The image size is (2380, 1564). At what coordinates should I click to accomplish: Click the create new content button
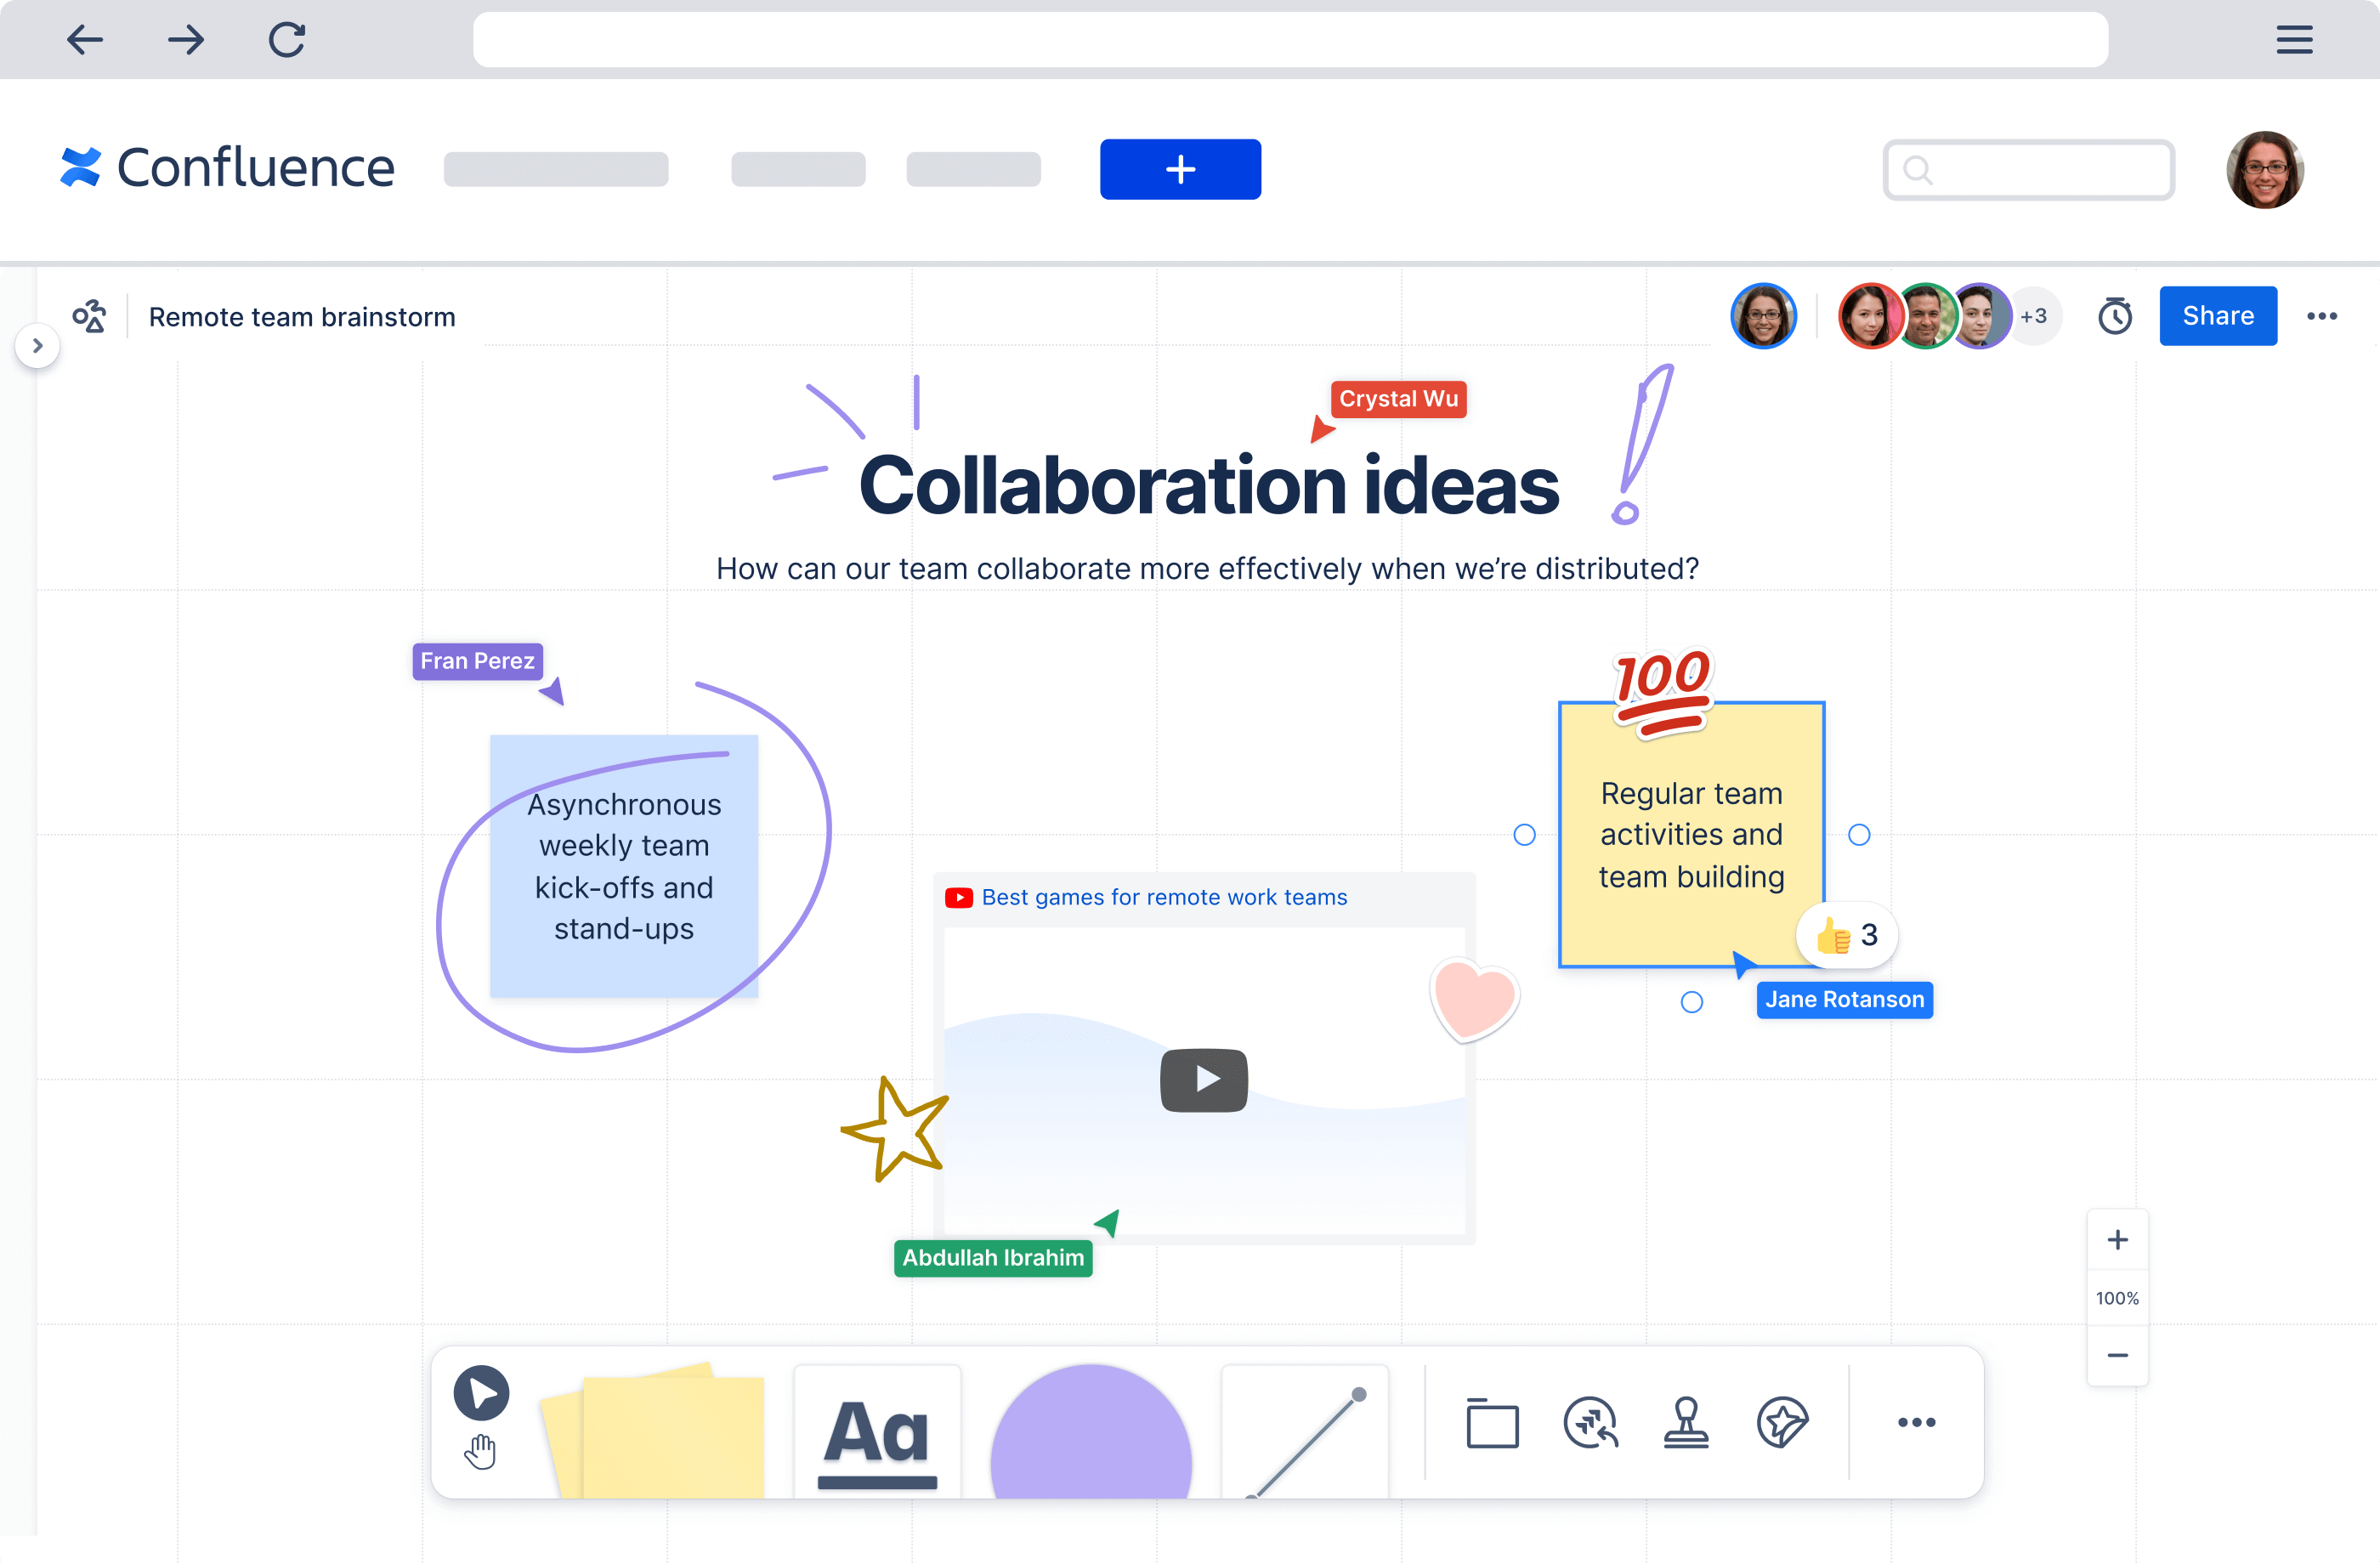click(x=1181, y=169)
